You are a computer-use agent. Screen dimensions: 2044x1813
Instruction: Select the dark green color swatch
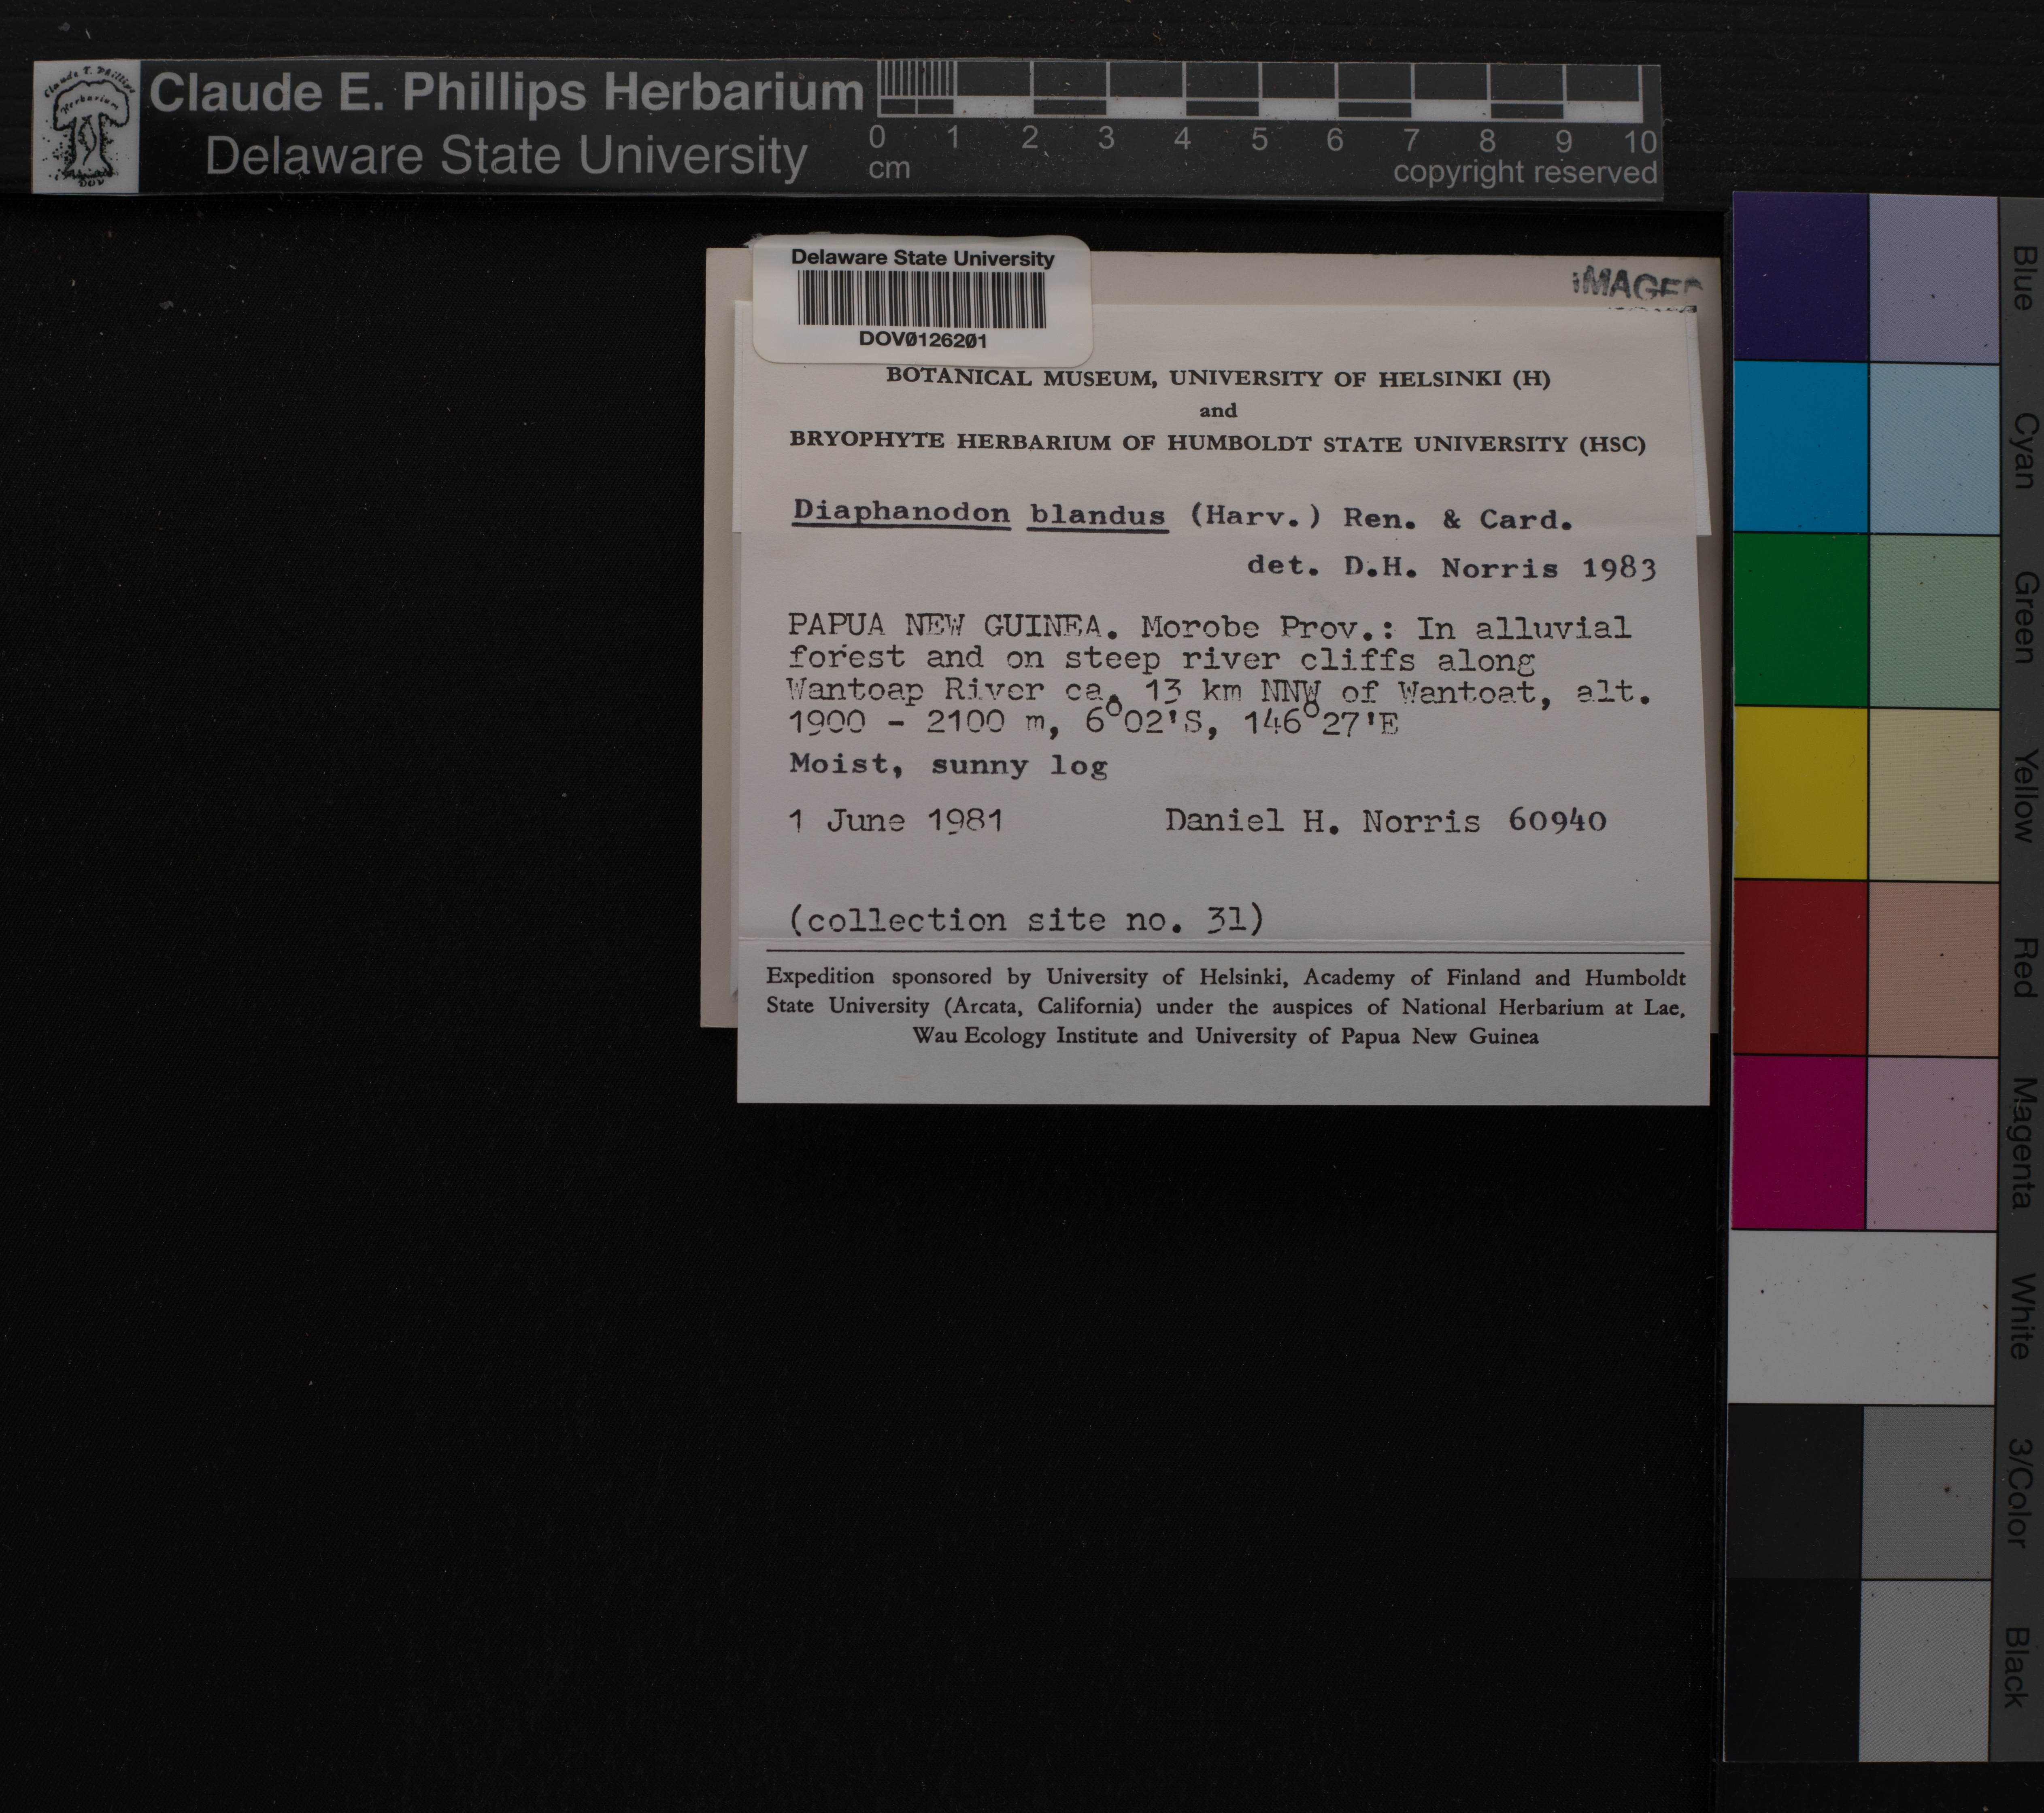(x=1800, y=620)
